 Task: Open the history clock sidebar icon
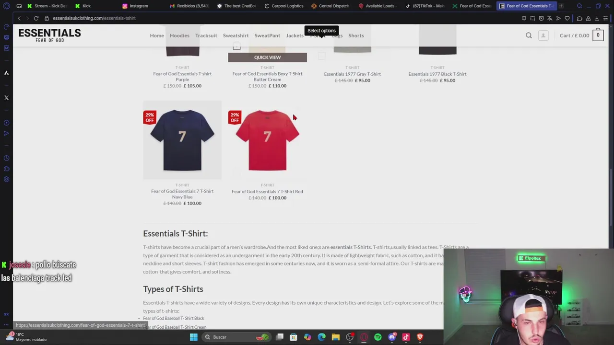pyautogui.click(x=6, y=158)
